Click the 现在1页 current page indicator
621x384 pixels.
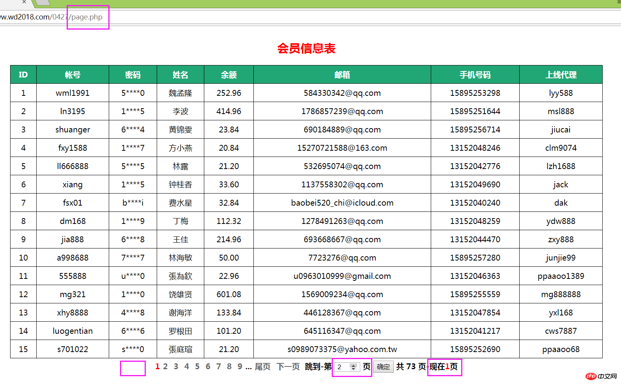(444, 366)
